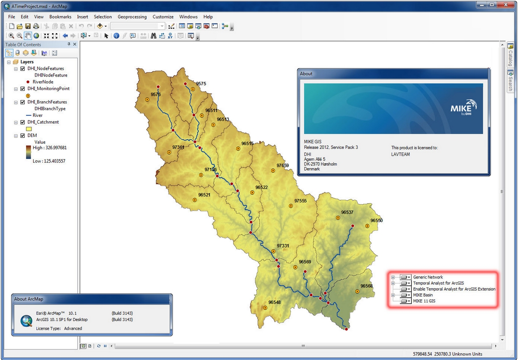This screenshot has height=360, width=518.
Task: Collapse the DHI_BranchFeatures layer tree
Action: 16,102
